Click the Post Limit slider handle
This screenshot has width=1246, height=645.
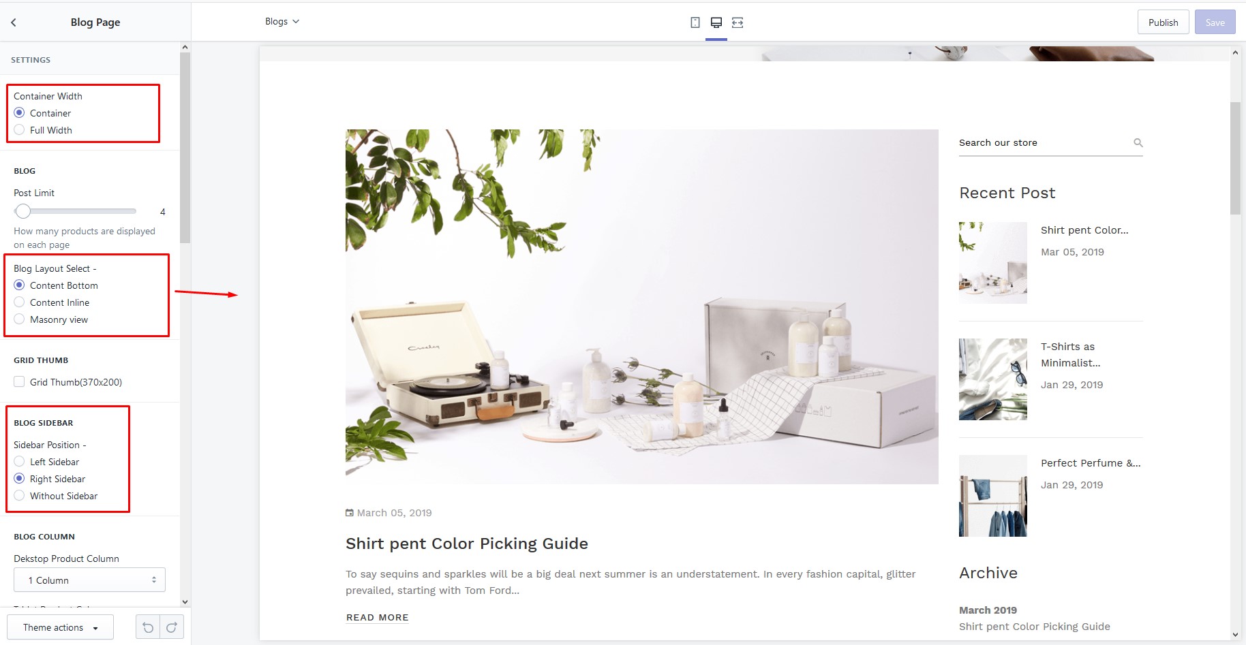[x=23, y=211]
